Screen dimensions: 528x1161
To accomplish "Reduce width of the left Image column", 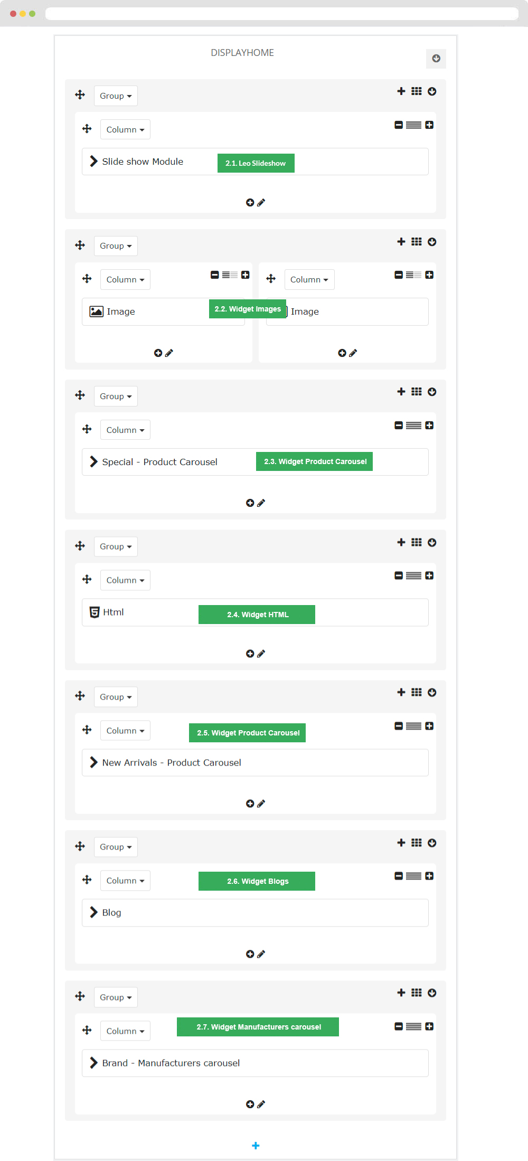I will point(214,275).
